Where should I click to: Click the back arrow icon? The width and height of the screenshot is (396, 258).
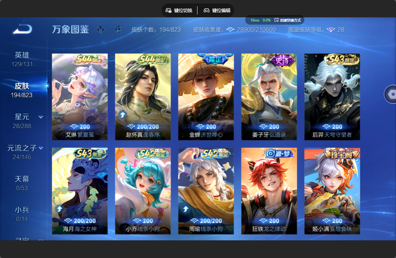(22, 29)
